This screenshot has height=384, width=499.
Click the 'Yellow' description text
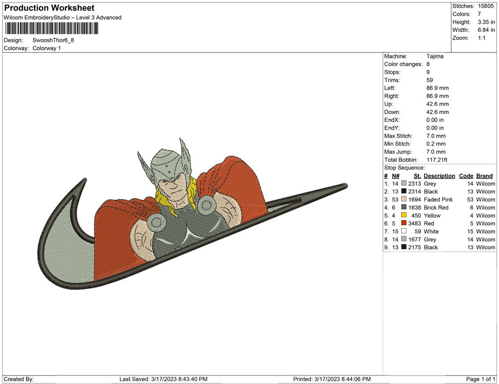[x=432, y=215]
